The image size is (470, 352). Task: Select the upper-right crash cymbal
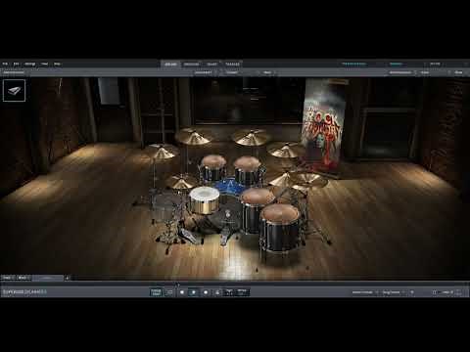click(x=251, y=137)
